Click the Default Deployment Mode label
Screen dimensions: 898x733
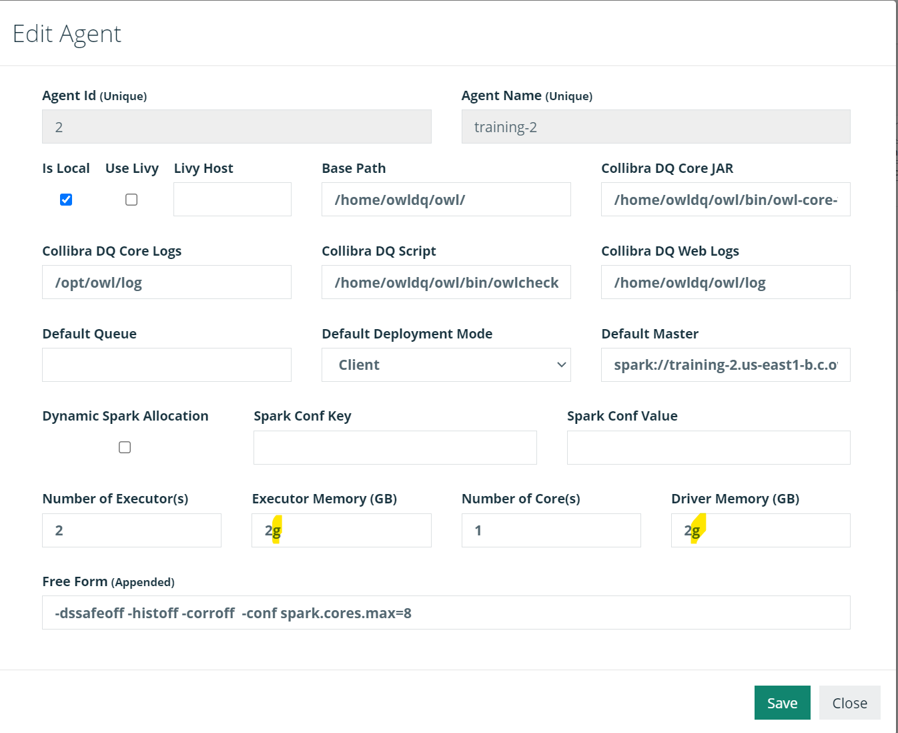tap(407, 334)
